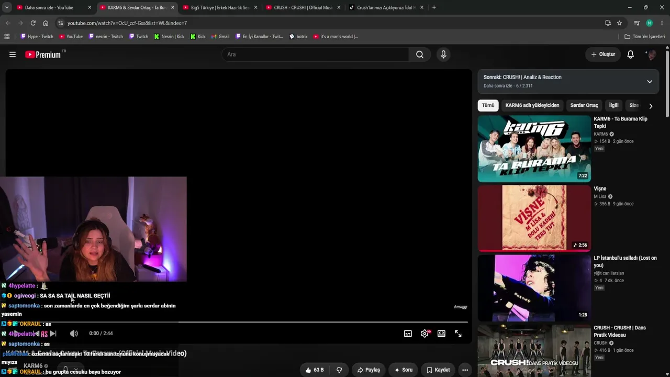Focus the Ara search field
The height and width of the screenshot is (377, 670).
[x=316, y=54]
